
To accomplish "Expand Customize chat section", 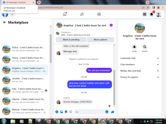I will point(139,58).
